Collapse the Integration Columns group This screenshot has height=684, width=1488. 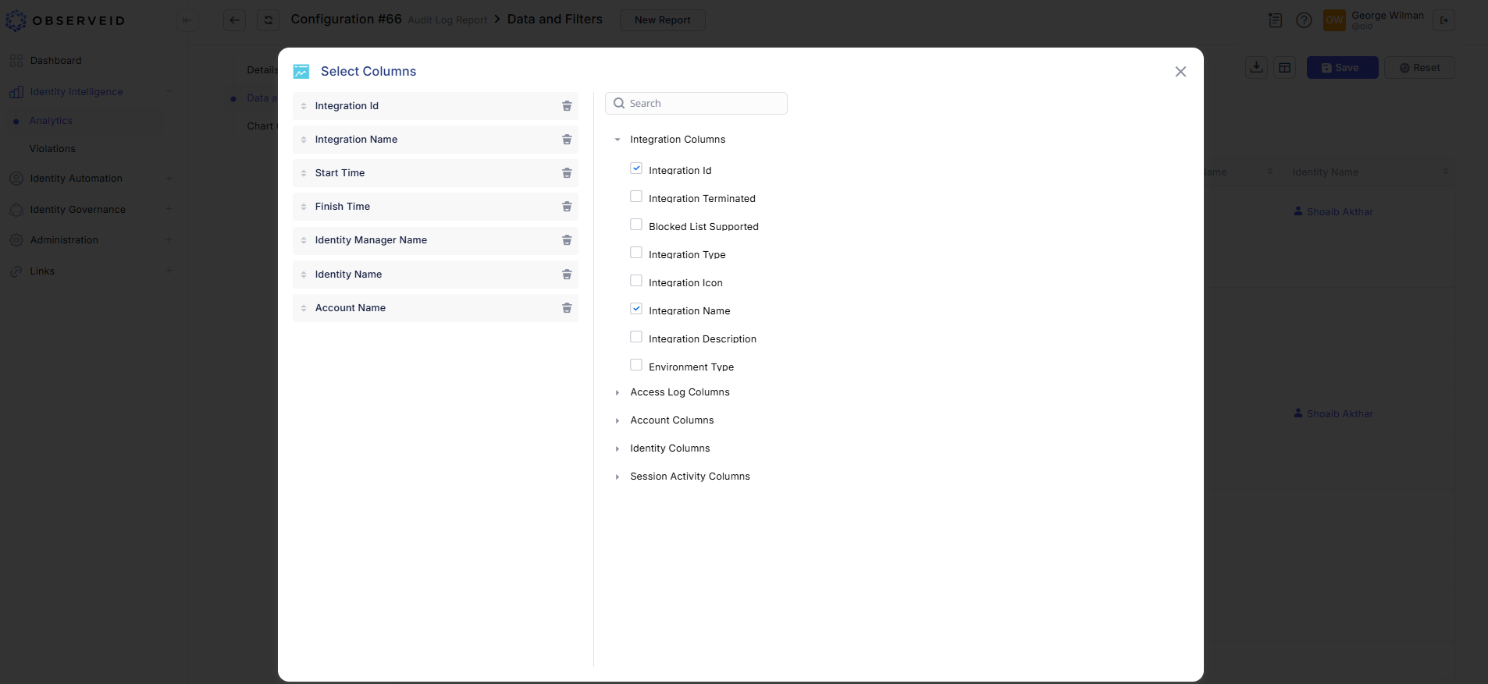618,140
